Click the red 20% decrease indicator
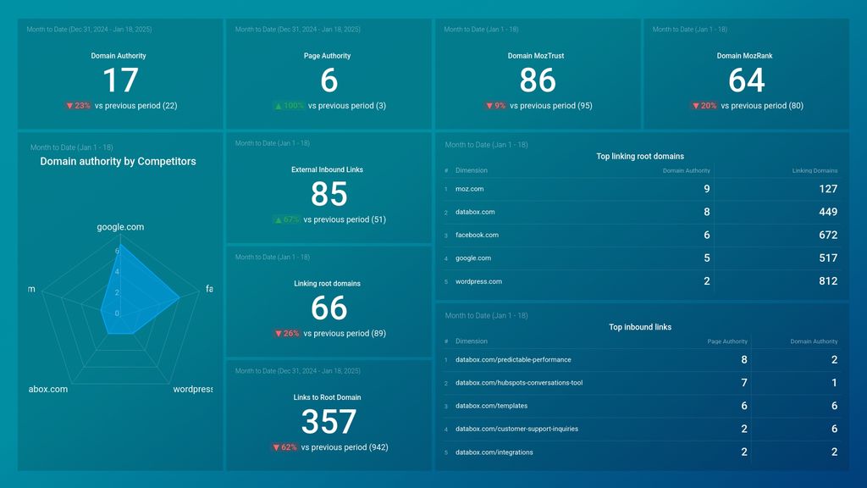This screenshot has height=488, width=867. click(704, 106)
